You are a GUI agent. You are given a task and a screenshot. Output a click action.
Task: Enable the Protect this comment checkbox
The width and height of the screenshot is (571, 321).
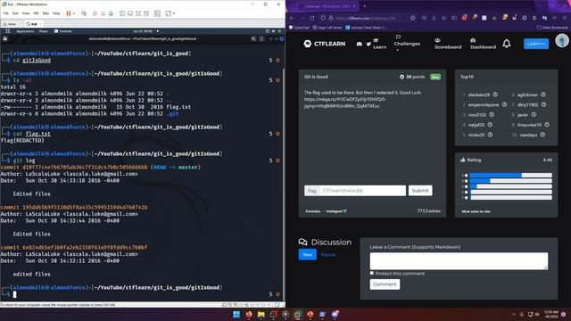coord(372,274)
